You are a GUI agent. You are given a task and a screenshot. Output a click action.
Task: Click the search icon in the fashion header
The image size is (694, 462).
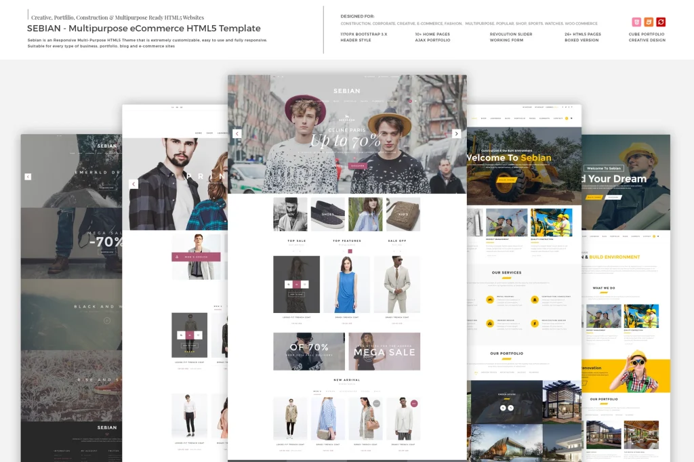416,100
